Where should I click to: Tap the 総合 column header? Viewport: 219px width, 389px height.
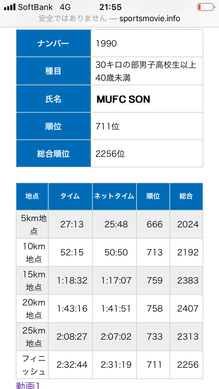coord(186,196)
